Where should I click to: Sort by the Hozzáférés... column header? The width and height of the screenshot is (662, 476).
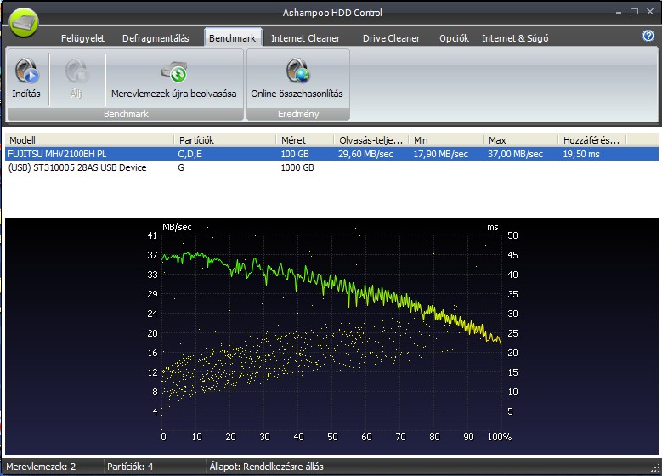tap(592, 139)
